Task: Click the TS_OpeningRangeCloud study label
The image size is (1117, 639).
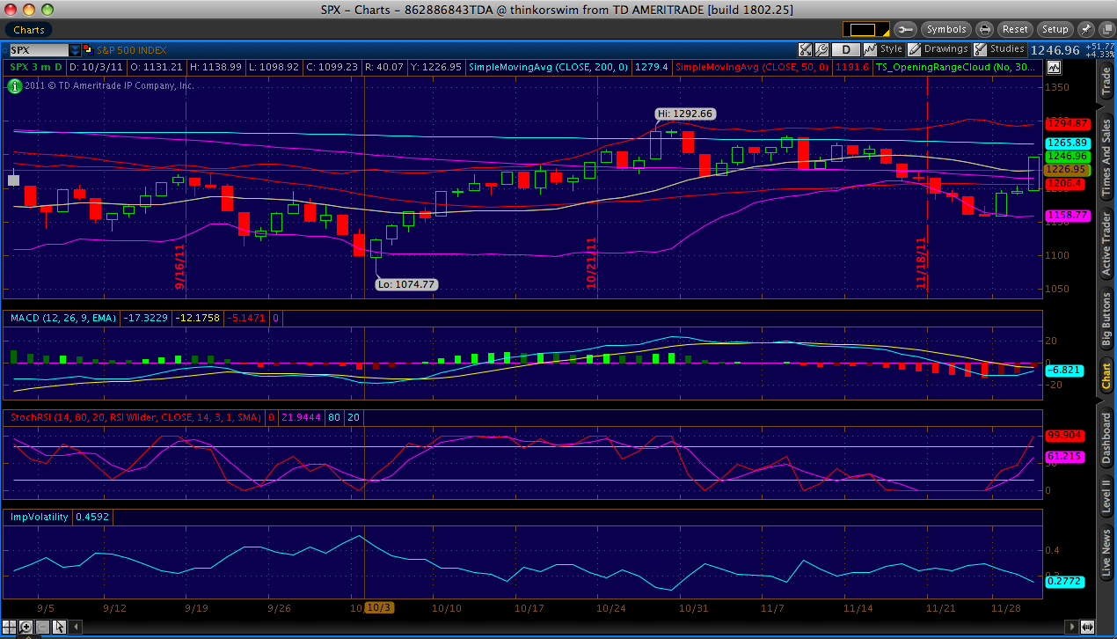Action: pos(955,67)
